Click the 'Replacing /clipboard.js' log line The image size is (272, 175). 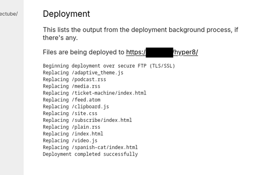point(76,106)
